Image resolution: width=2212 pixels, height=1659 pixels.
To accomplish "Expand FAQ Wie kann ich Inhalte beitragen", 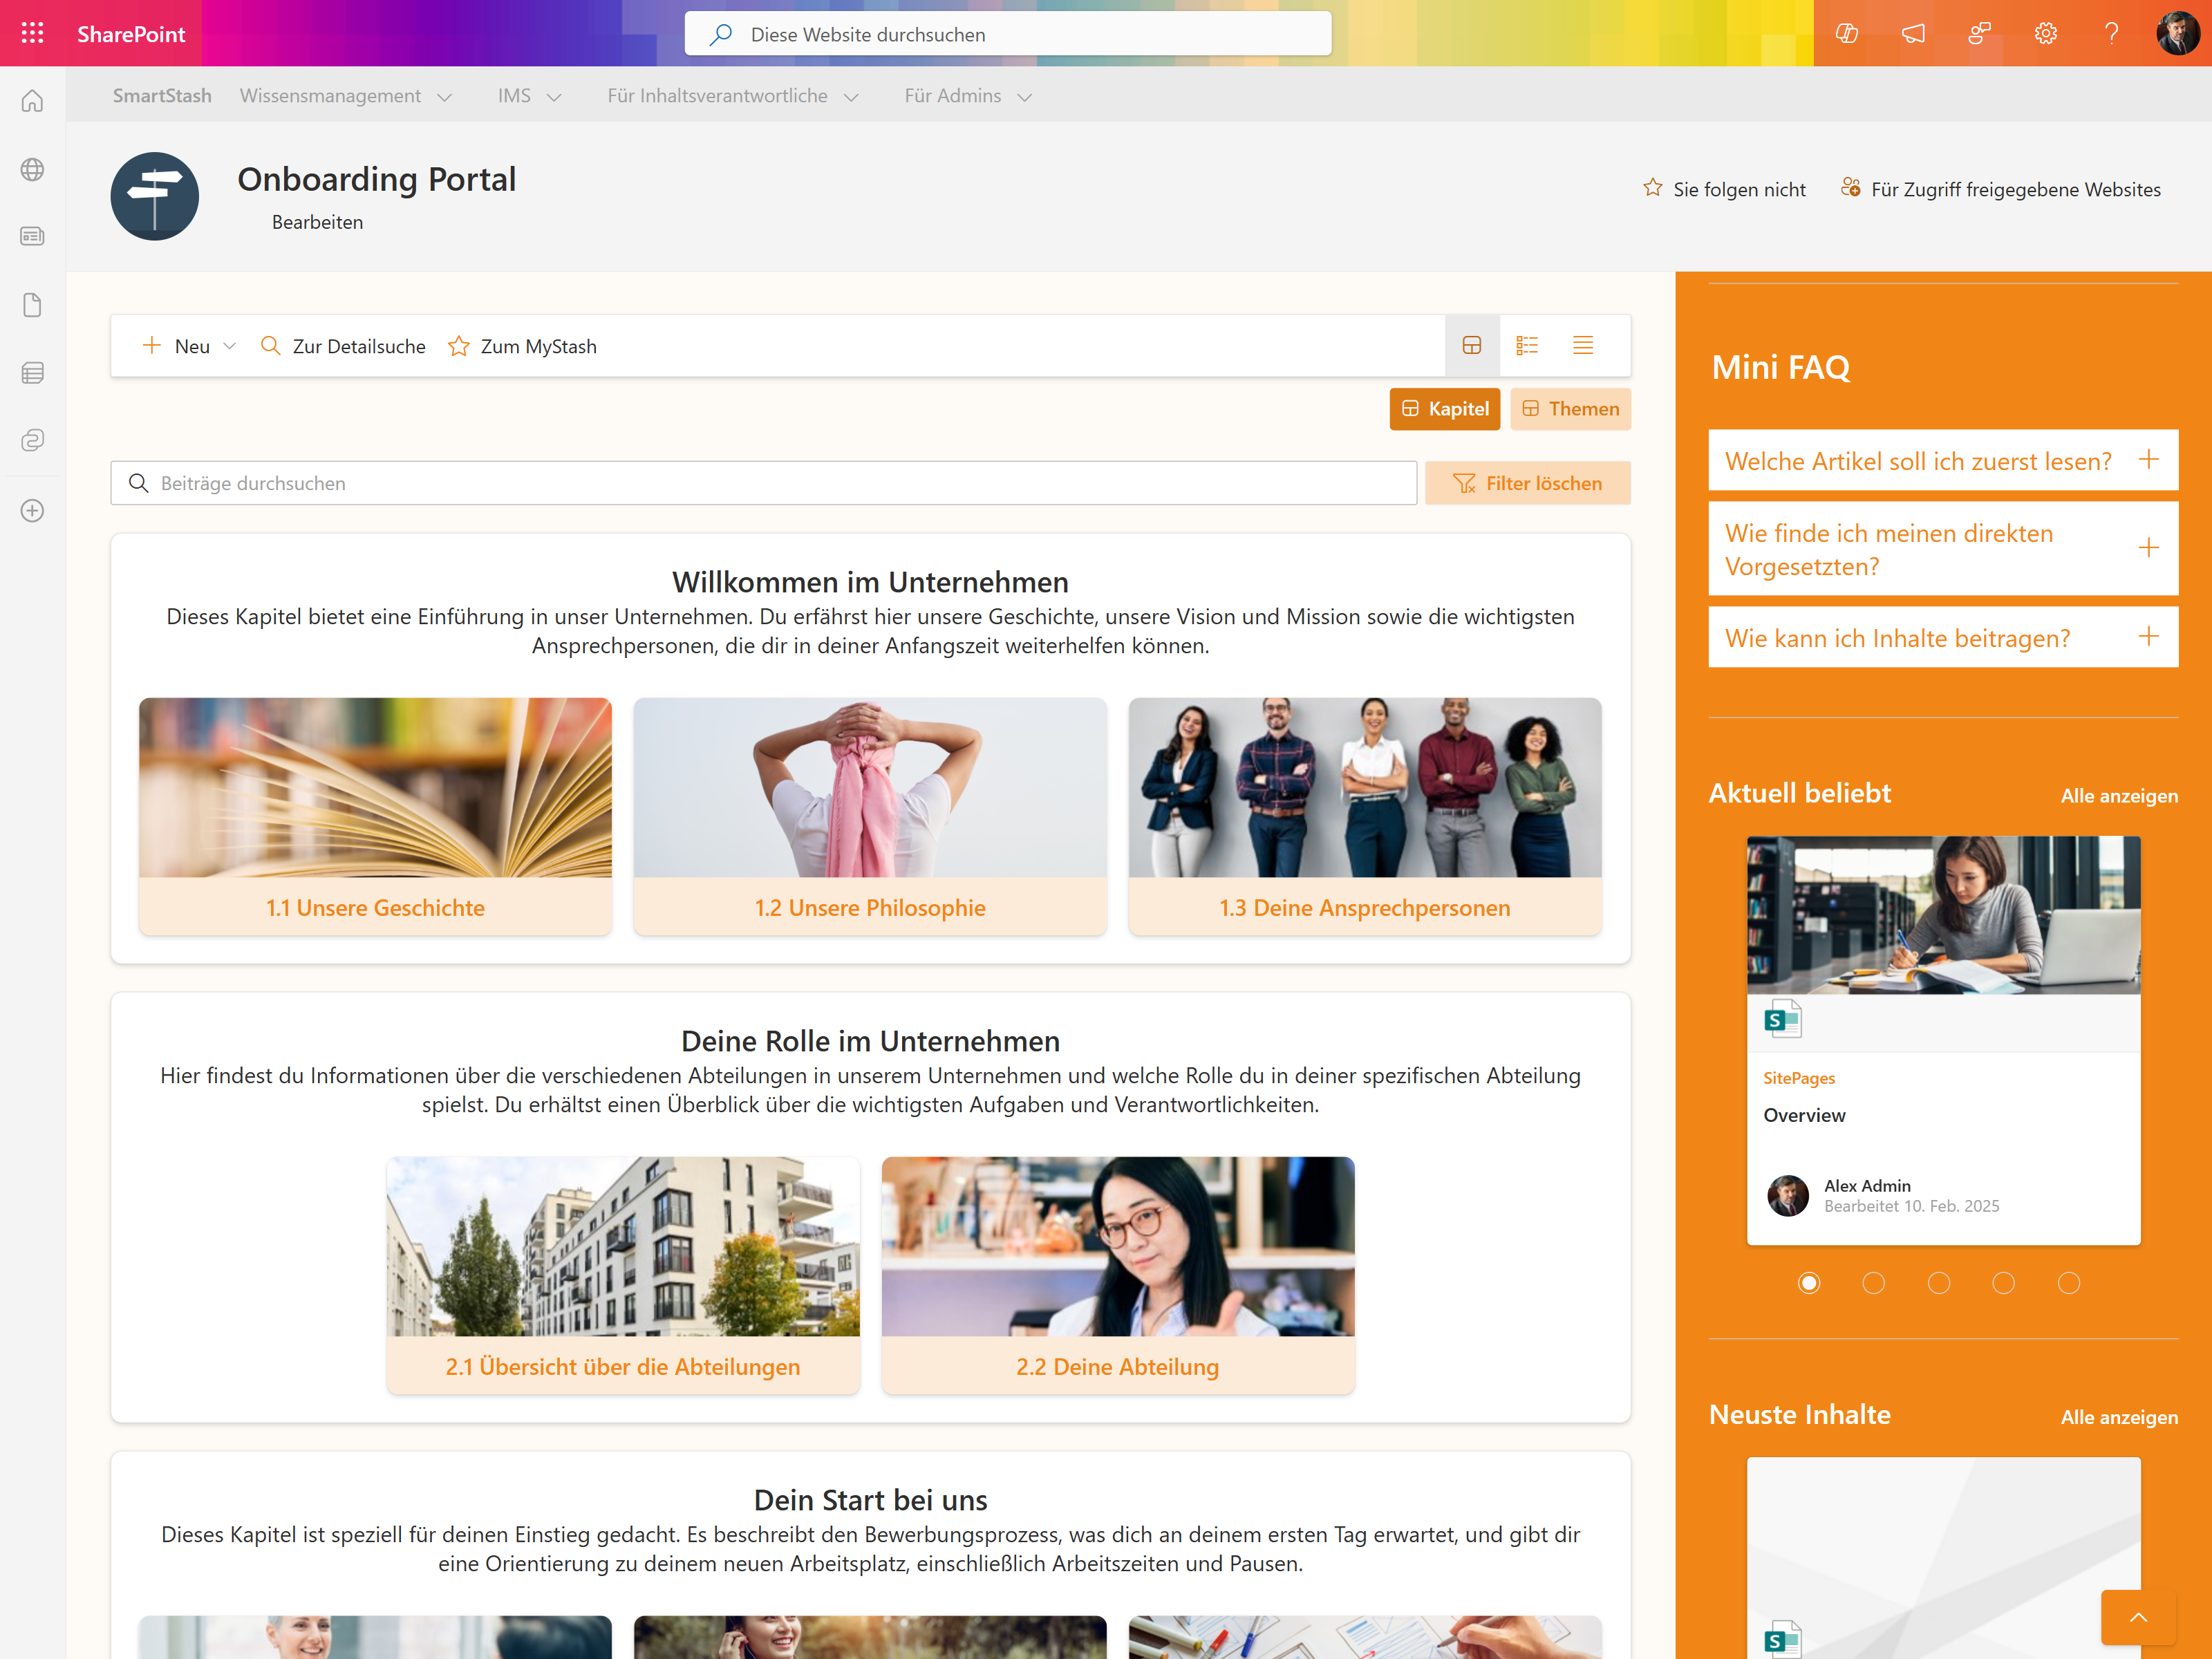I will click(1942, 637).
